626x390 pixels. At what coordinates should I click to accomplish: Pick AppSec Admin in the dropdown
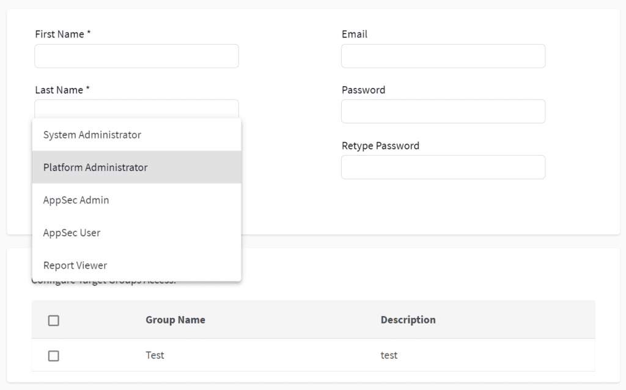(136, 200)
